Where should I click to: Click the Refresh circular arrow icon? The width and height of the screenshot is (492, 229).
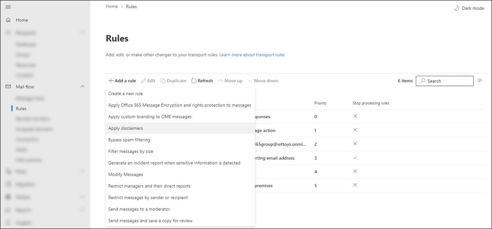pyautogui.click(x=194, y=81)
